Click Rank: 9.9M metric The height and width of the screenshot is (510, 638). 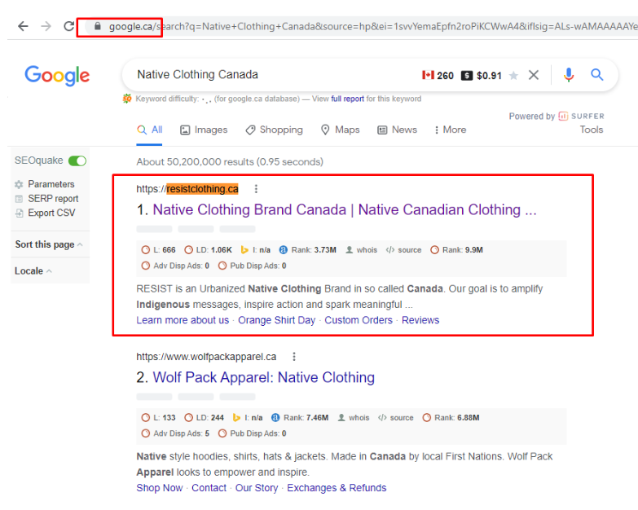click(456, 250)
